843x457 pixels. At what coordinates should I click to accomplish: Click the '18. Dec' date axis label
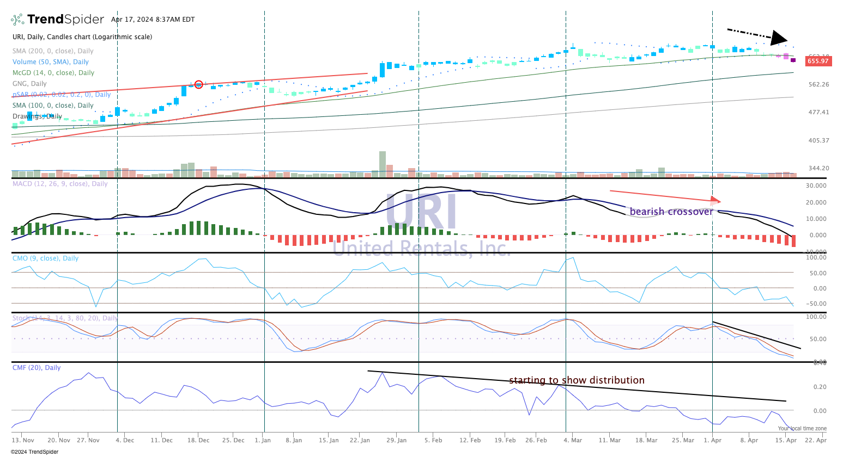point(199,440)
